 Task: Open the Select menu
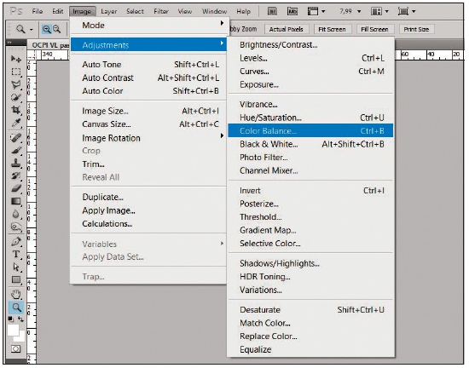point(135,11)
